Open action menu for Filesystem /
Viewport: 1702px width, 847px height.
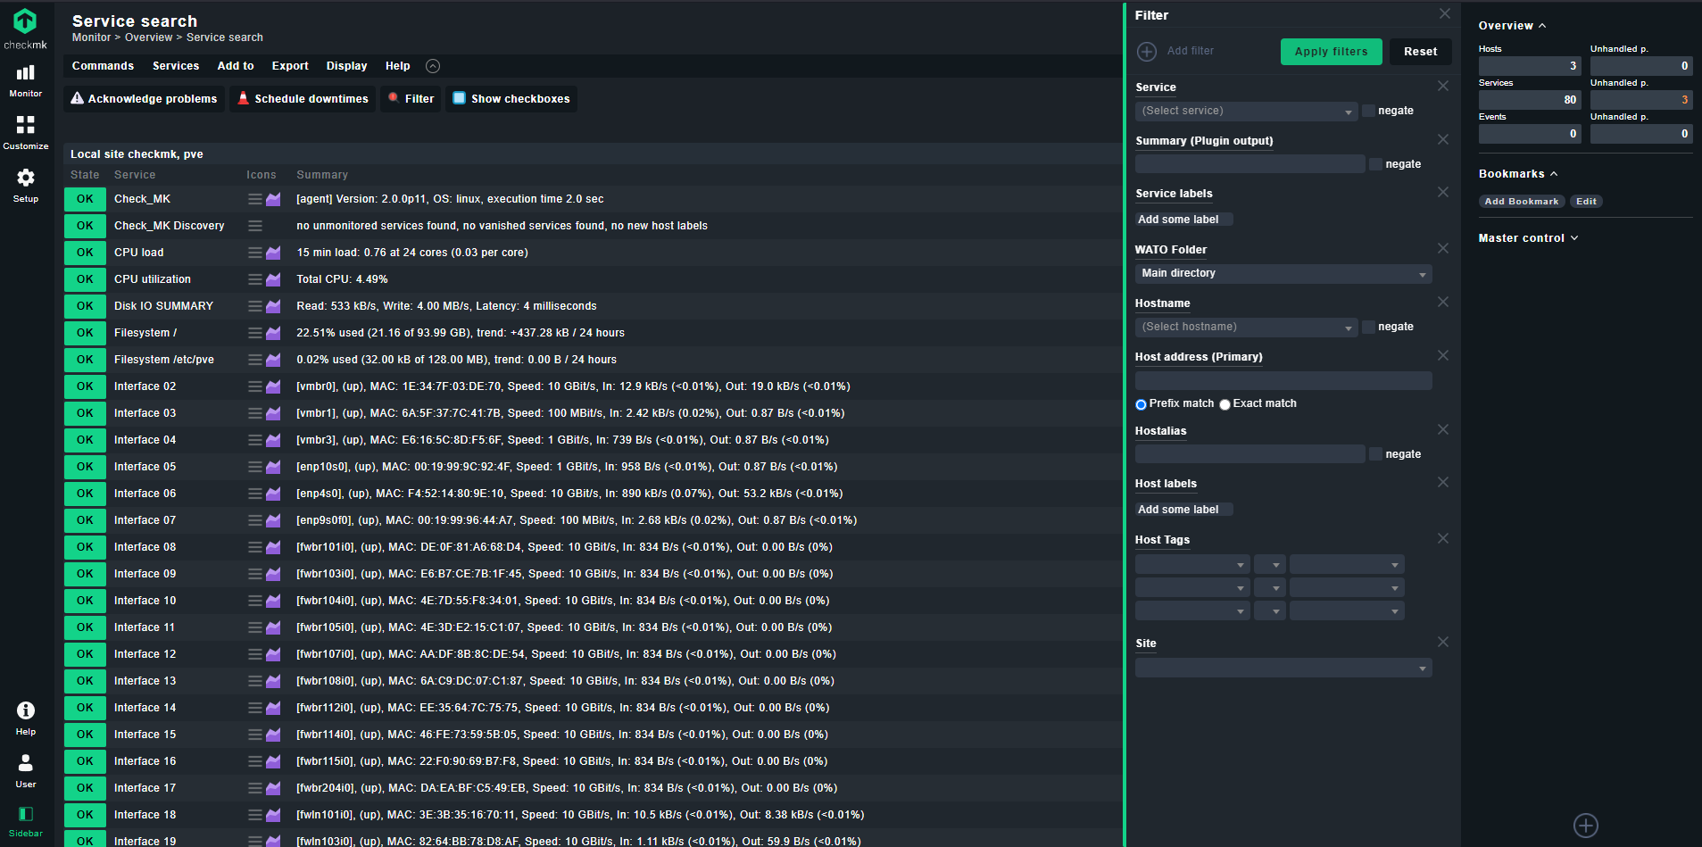click(255, 333)
